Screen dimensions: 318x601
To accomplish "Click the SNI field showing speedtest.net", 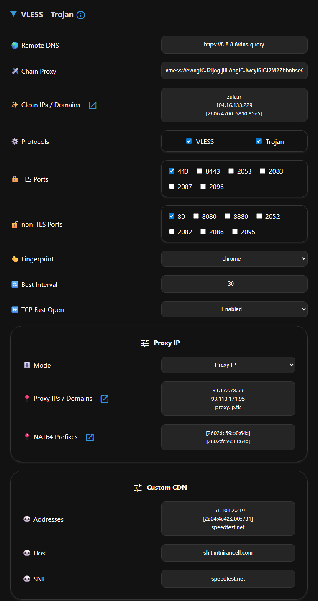I will [228, 578].
